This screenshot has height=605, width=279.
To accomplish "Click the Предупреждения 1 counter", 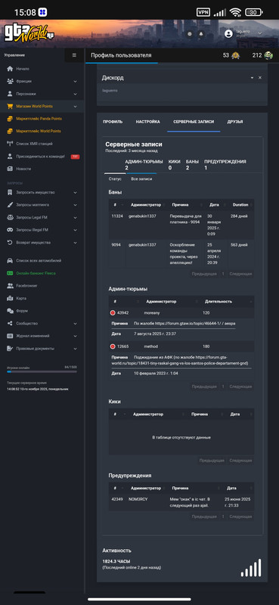I will (225, 165).
